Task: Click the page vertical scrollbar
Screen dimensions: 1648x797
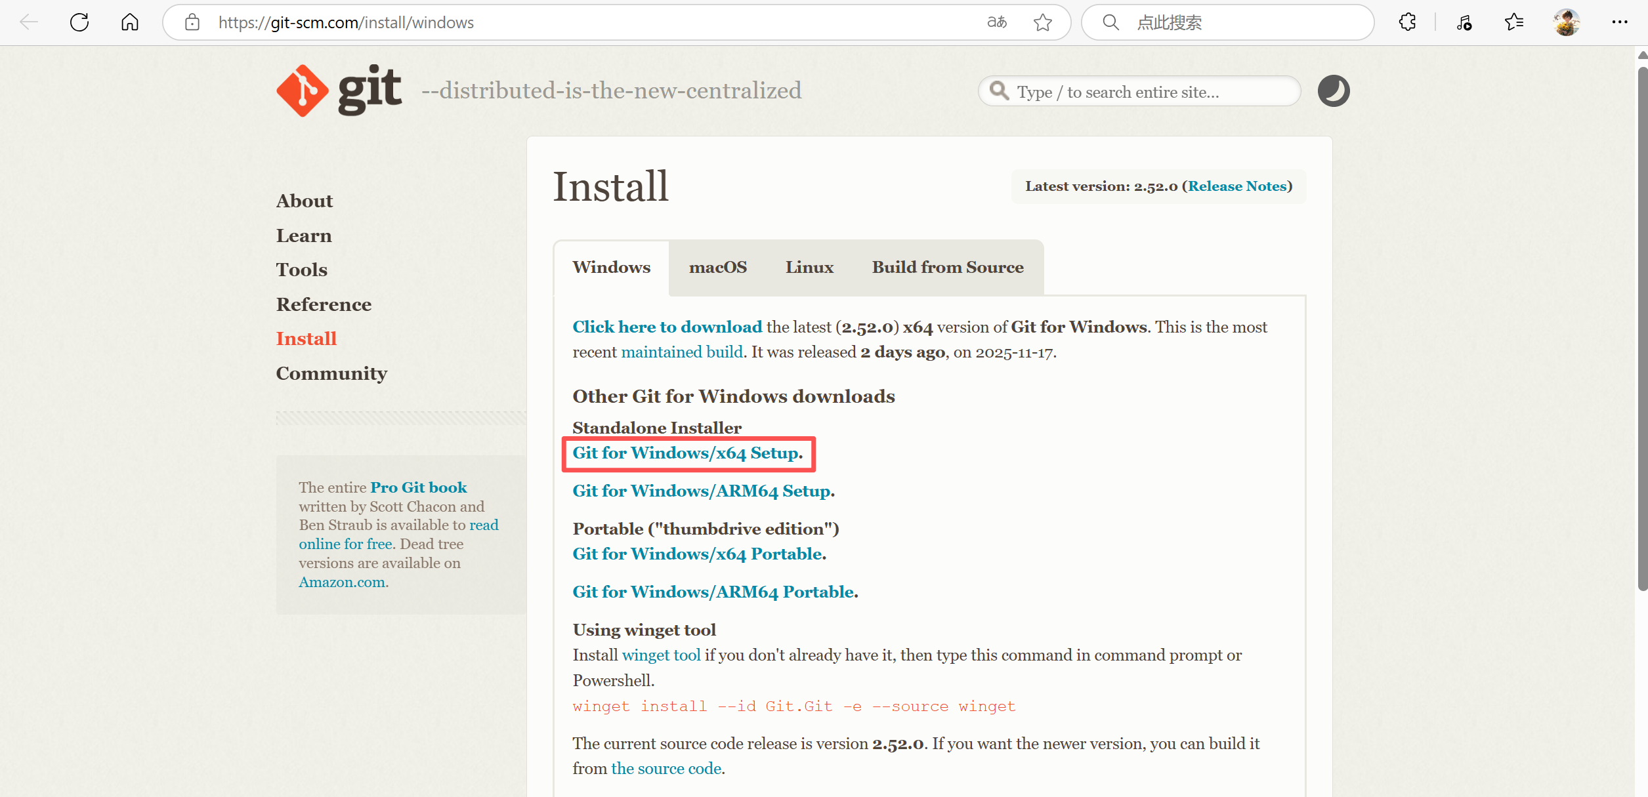Action: [x=1641, y=328]
